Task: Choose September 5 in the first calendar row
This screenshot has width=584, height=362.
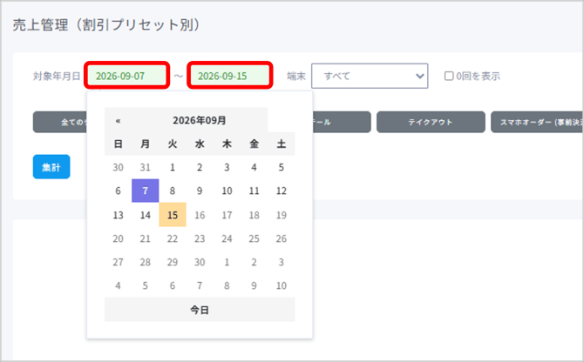Action: coord(282,167)
